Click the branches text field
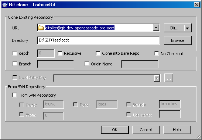The height and width of the screenshot is (140, 202). [170, 104]
